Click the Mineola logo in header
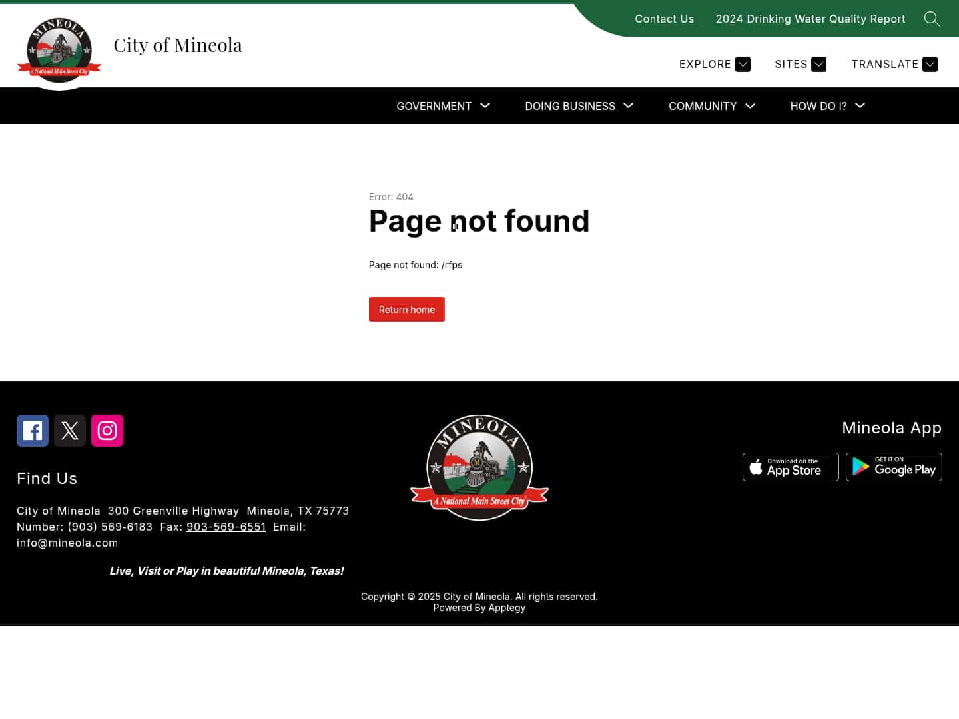This screenshot has height=719, width=959. [59, 51]
